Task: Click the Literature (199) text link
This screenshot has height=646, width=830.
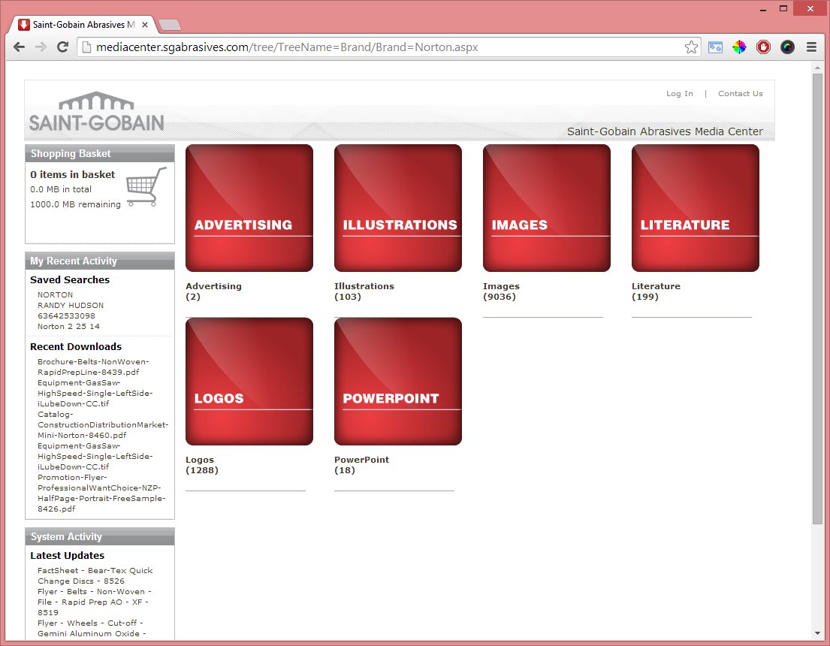Action: tap(656, 291)
